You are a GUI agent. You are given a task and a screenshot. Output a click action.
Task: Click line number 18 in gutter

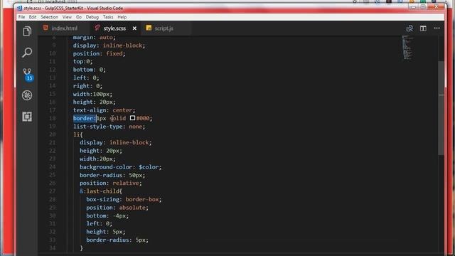point(52,118)
